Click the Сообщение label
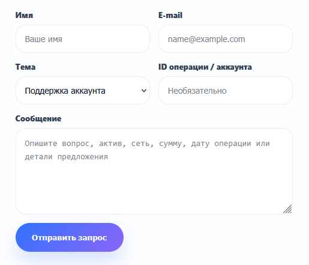 pyautogui.click(x=38, y=118)
